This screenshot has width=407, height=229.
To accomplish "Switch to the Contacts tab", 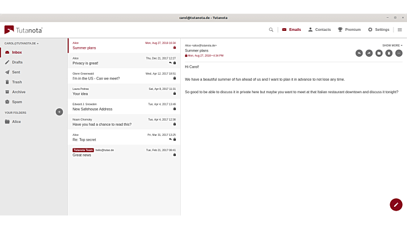I will [x=319, y=30].
